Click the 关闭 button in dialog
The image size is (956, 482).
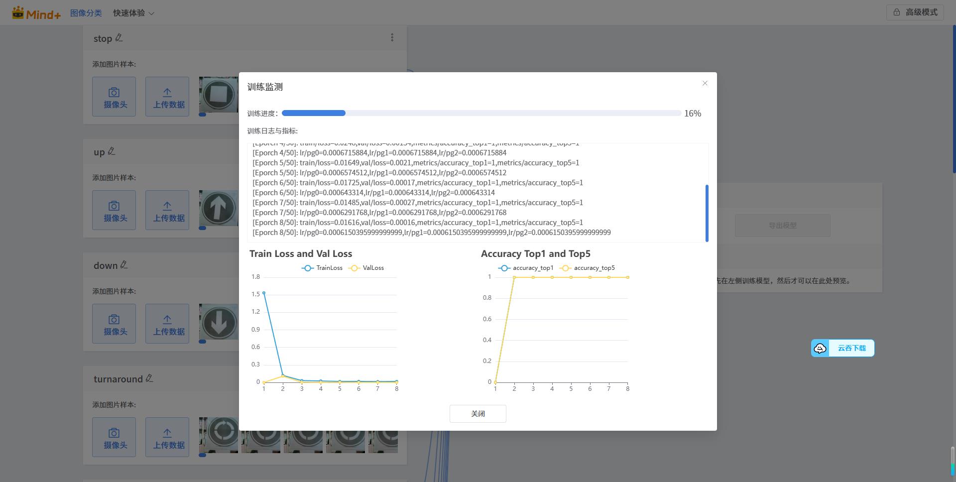478,414
